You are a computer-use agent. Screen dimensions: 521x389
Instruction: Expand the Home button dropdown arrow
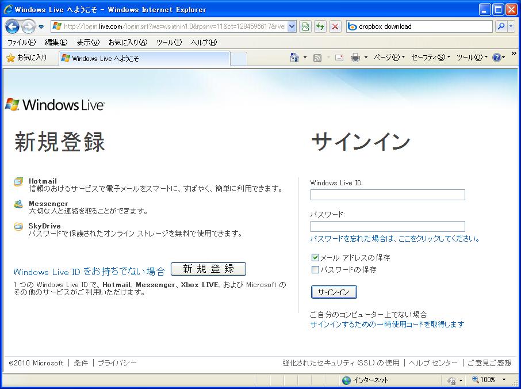click(305, 58)
